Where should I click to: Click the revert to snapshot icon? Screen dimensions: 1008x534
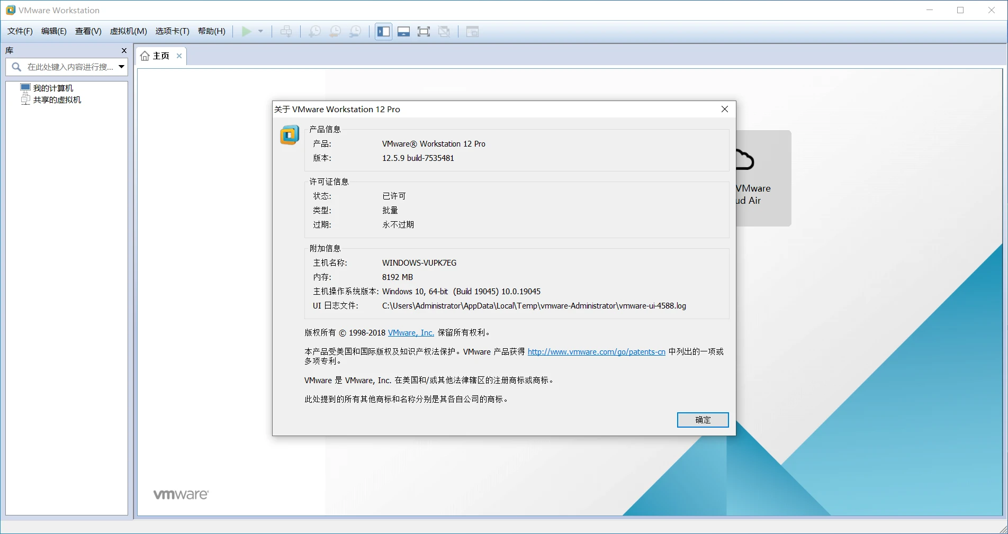(335, 32)
